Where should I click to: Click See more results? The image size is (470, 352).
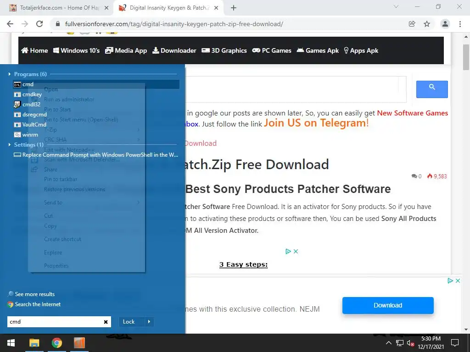(x=31, y=294)
